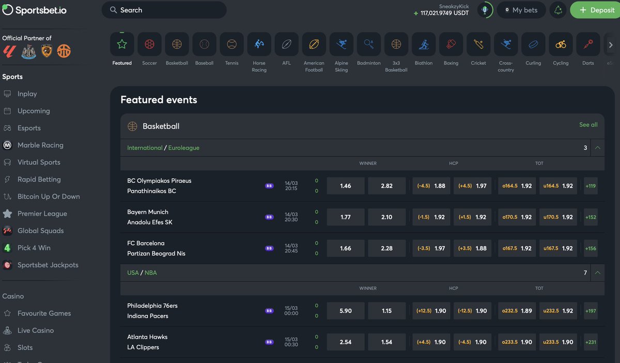Bet on Olympiakos Piraeus winner at 1.46

[346, 186]
